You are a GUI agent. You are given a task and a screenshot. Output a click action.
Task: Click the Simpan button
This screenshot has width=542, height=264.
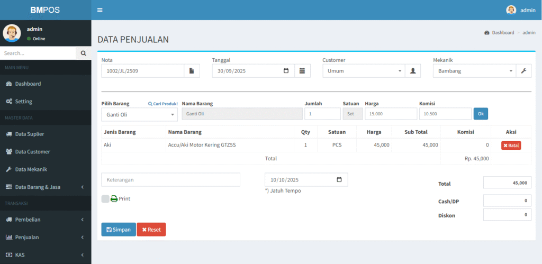(119, 230)
